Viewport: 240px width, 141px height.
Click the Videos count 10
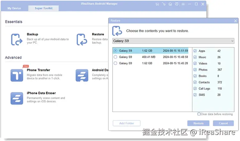219,63
